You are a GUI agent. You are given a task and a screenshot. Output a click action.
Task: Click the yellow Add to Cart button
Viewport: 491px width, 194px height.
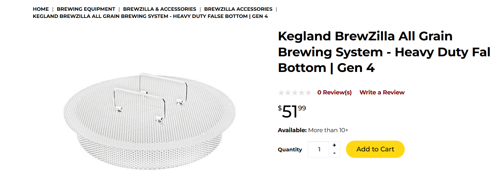coord(375,149)
